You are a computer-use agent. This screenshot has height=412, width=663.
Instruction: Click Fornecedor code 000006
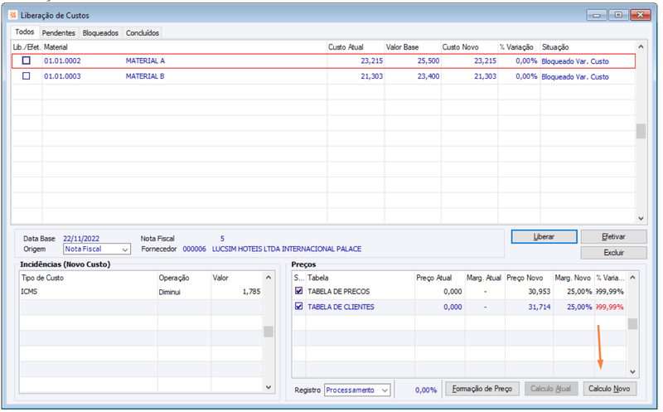[194, 250]
